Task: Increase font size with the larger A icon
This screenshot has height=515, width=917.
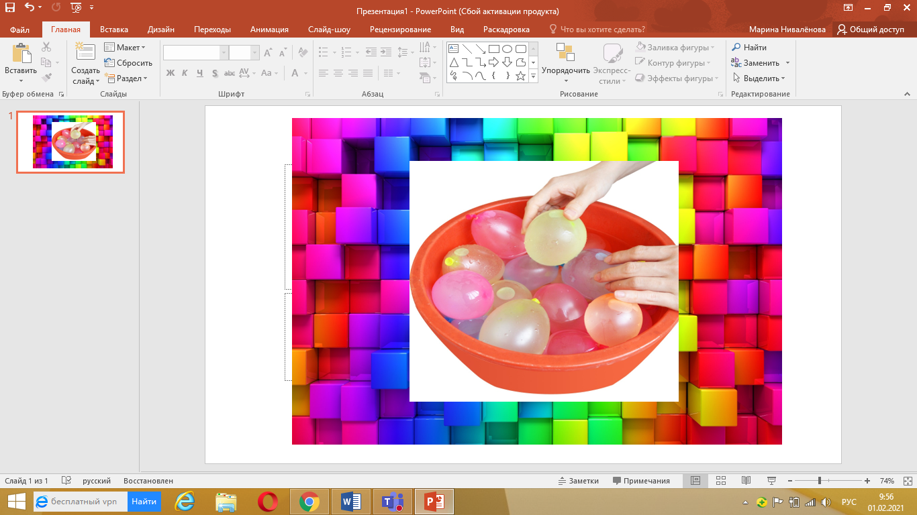Action: (x=268, y=53)
